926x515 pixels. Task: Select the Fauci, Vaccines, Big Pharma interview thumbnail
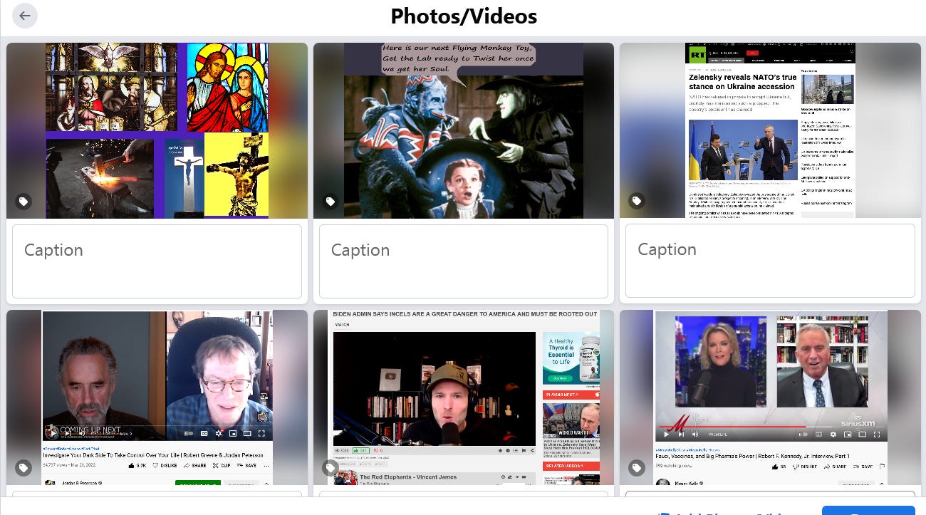770,397
